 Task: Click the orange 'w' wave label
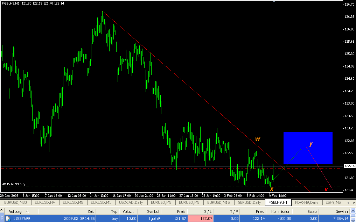coord(257,138)
